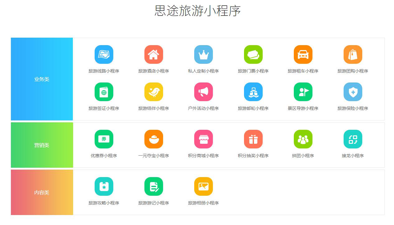Click the gift box icon for 积分抽奖小程序

click(x=253, y=139)
